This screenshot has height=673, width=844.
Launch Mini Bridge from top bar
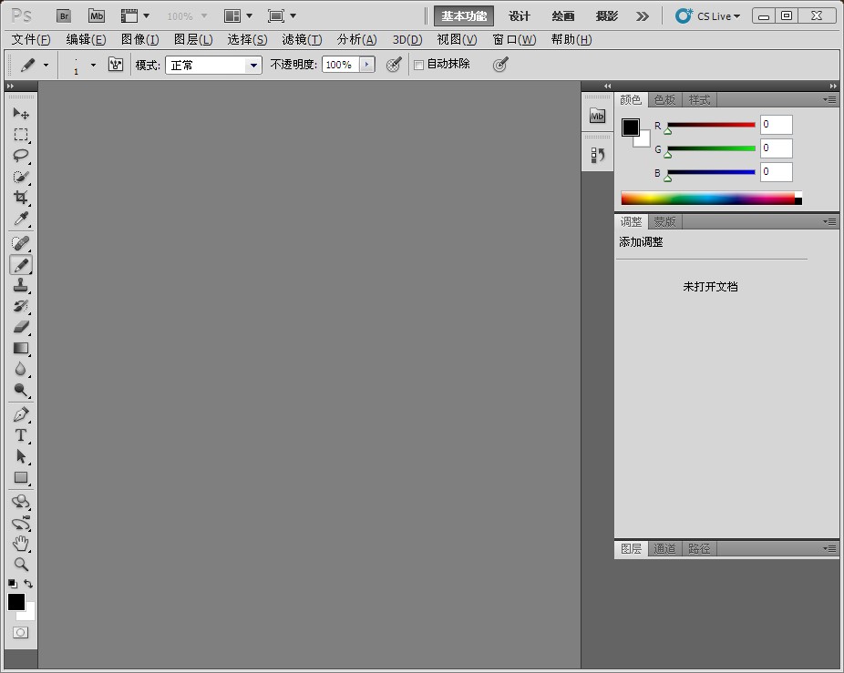pyautogui.click(x=97, y=16)
